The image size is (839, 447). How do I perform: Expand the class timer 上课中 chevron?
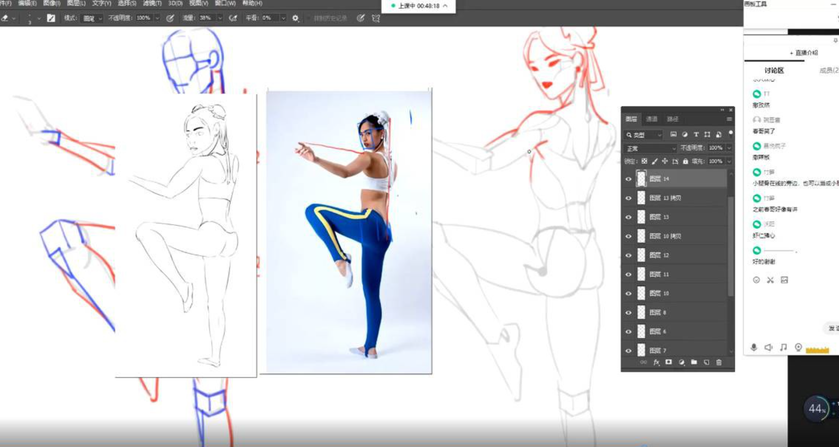tap(445, 6)
